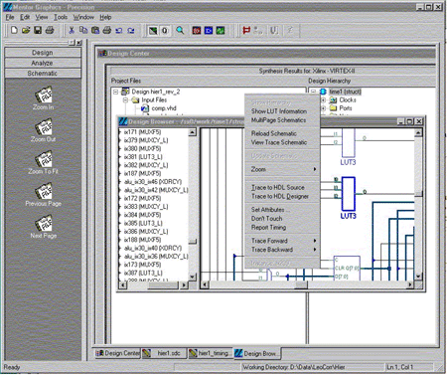Click the Analyze sidebar button
This screenshot has height=375, width=447.
[43, 63]
